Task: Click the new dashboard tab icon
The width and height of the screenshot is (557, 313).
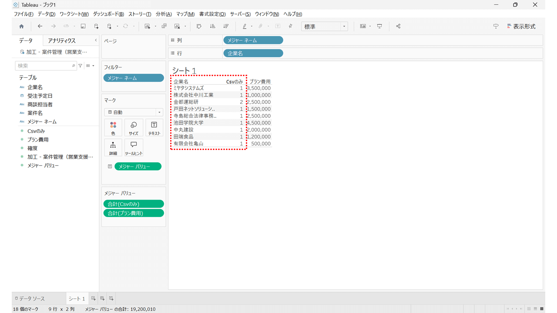Action: coord(102,299)
